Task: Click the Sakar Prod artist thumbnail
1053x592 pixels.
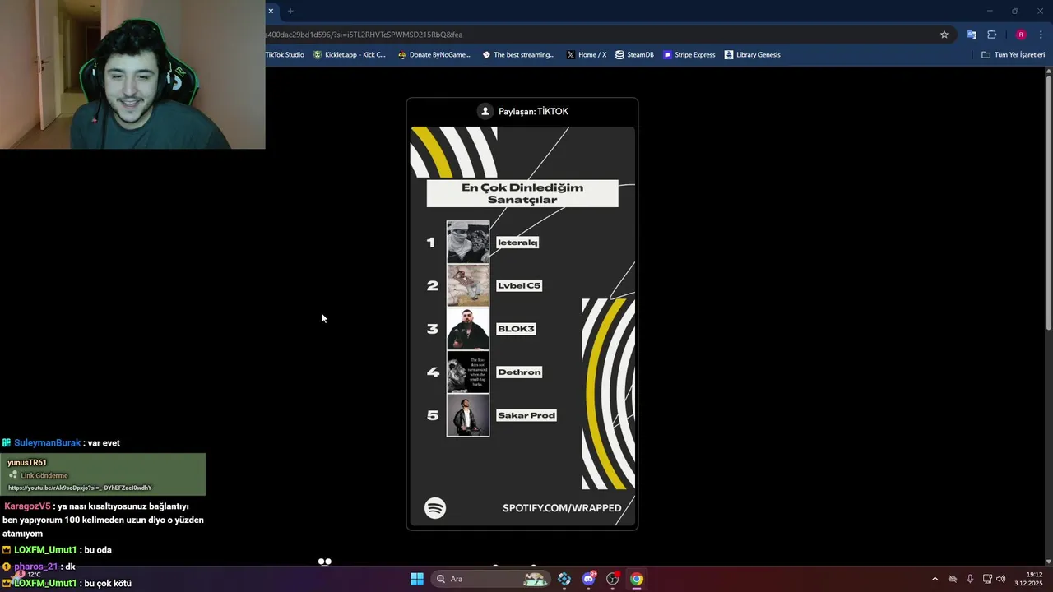Action: 468,415
